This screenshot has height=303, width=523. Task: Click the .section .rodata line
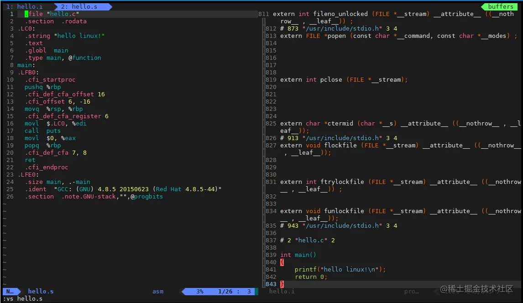pyautogui.click(x=56, y=21)
